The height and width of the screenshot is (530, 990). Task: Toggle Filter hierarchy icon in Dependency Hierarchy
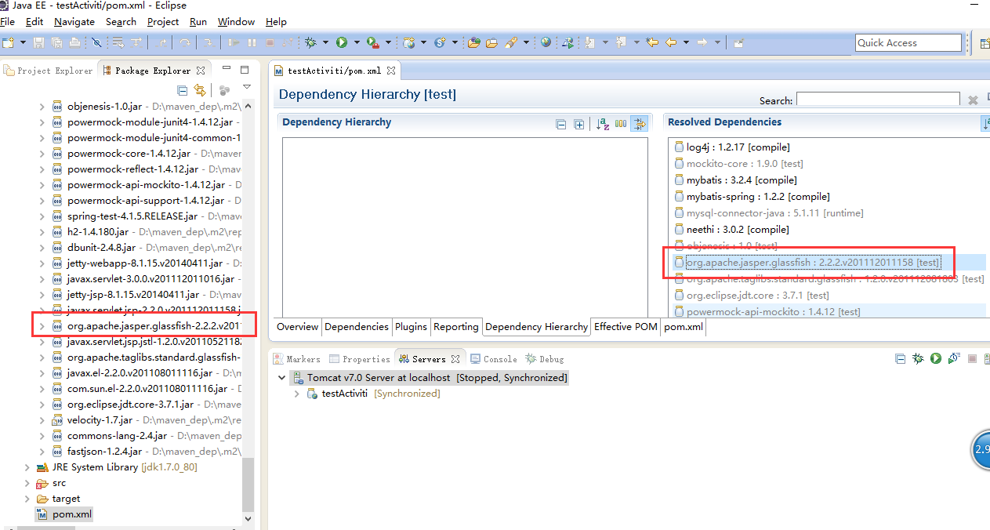(x=640, y=124)
